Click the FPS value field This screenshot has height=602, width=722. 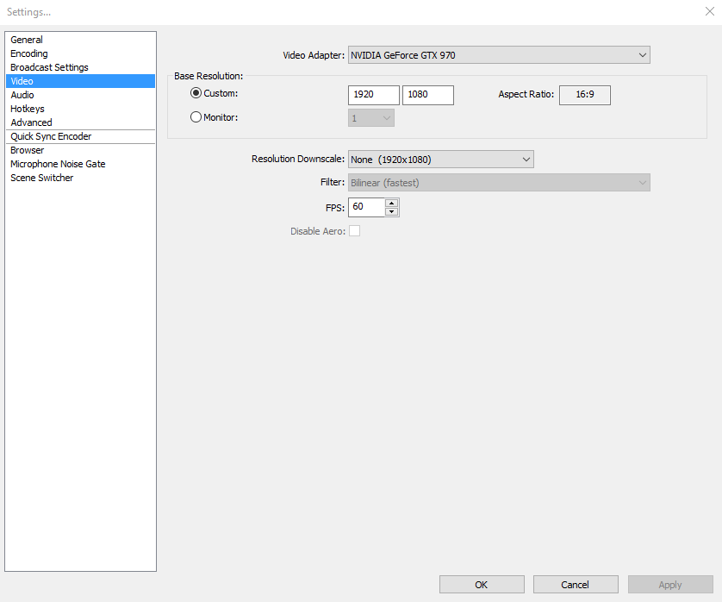click(x=366, y=207)
